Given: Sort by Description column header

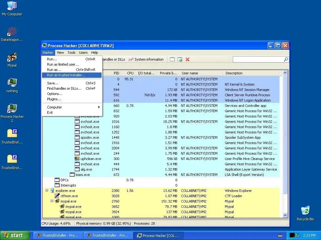Looking at the screenshot, I should 251,73.
